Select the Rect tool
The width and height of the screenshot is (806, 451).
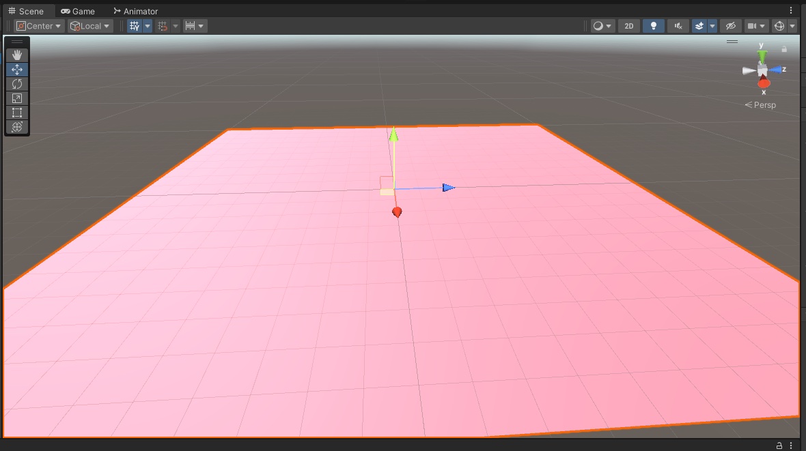tap(17, 113)
